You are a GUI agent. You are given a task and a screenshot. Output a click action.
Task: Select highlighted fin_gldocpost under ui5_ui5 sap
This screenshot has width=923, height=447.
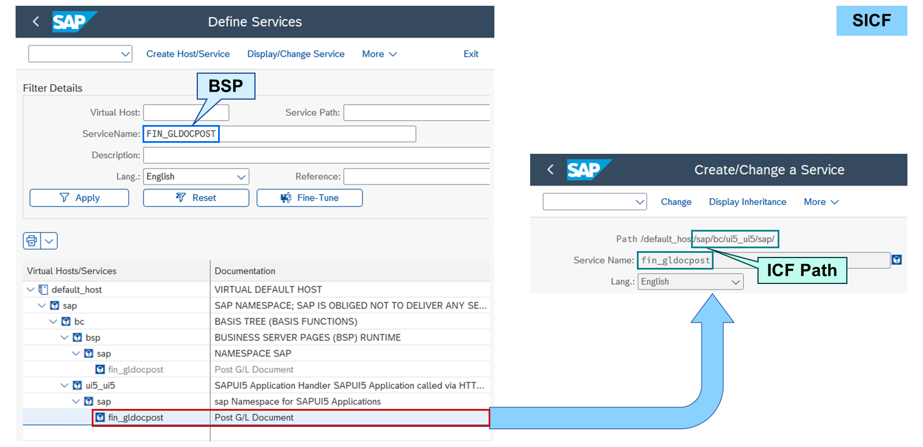click(256, 418)
